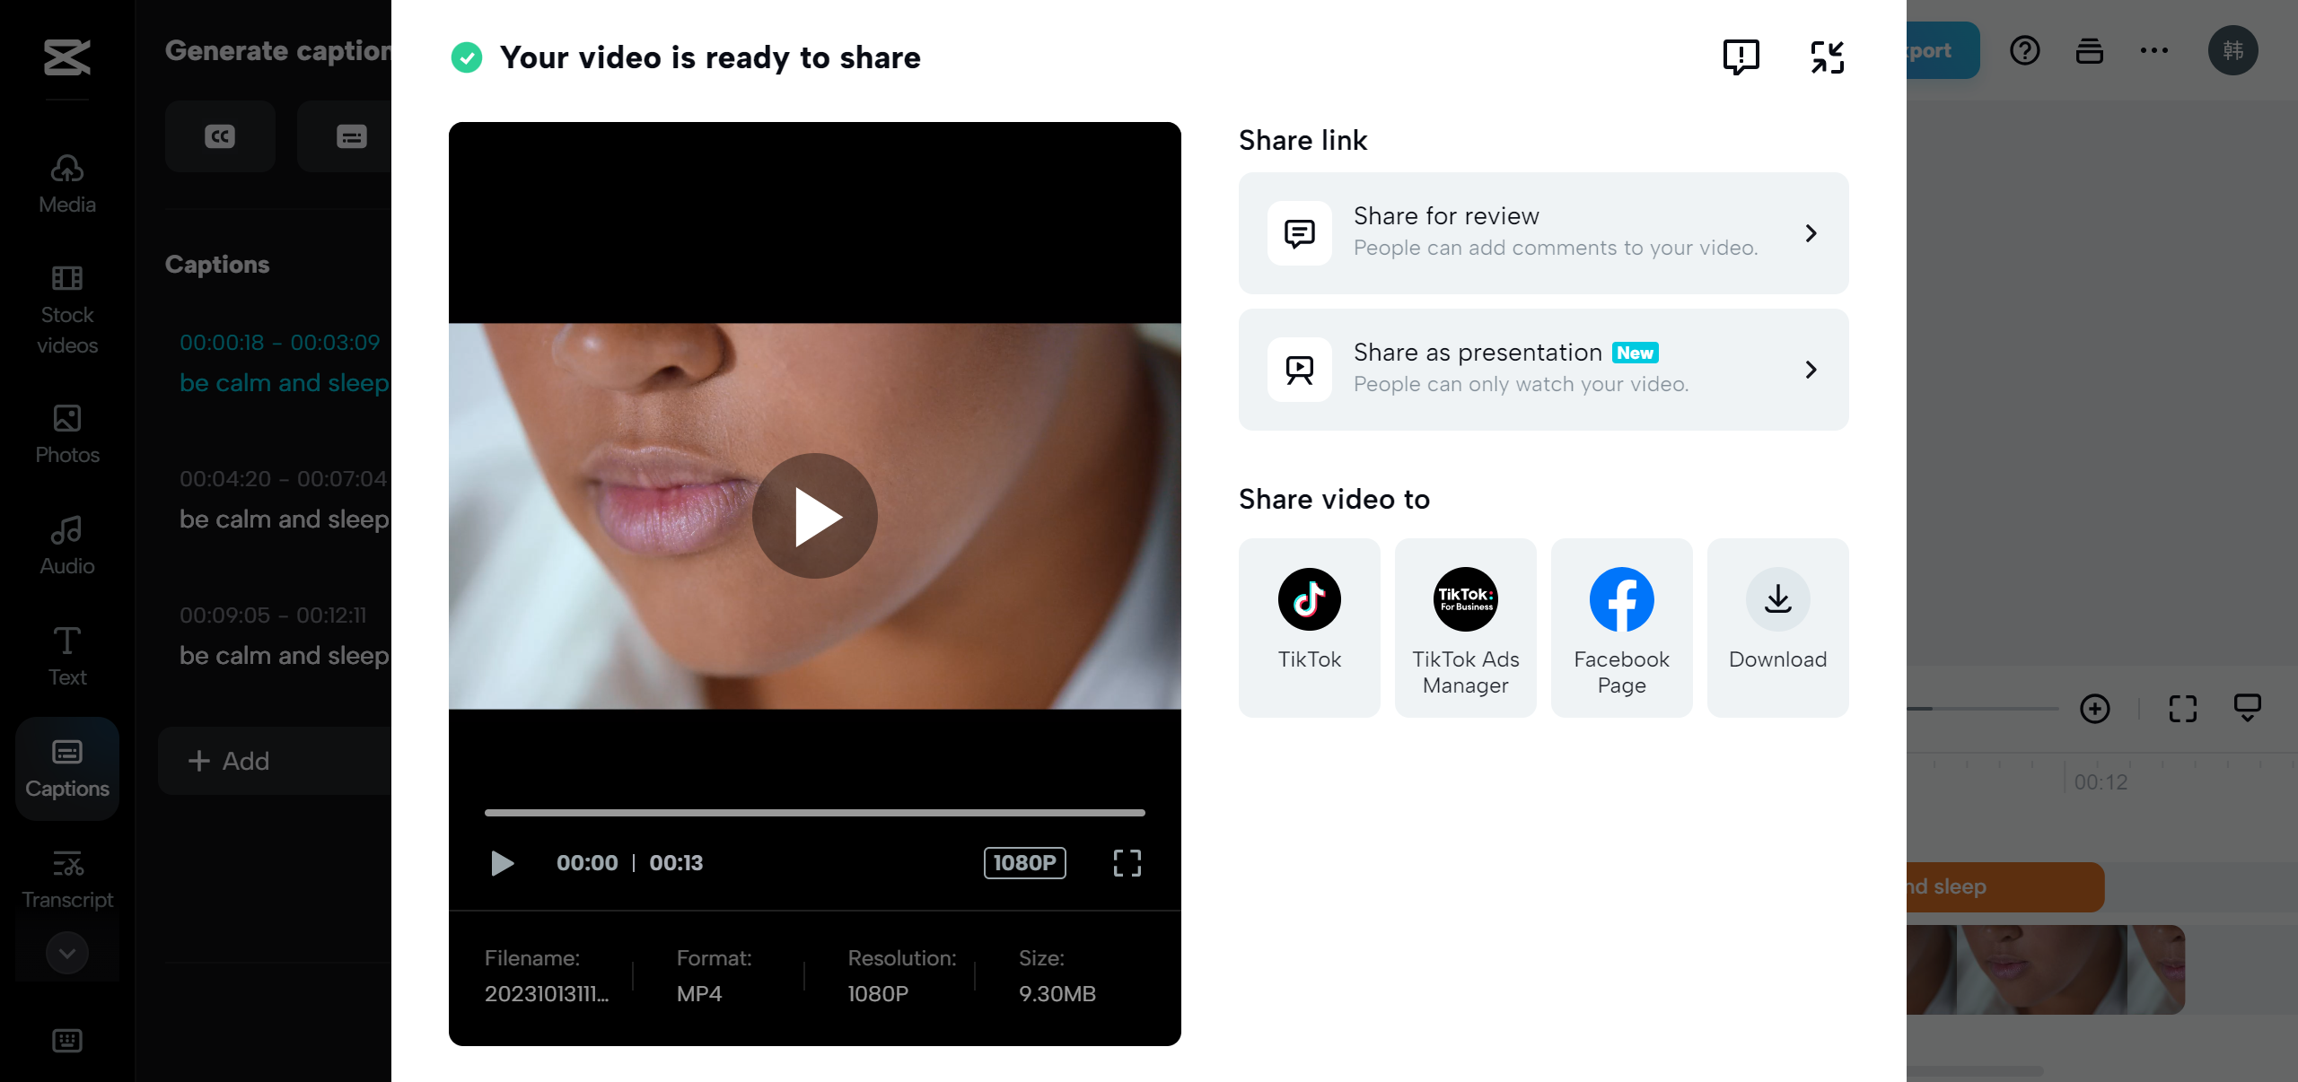Open the Photos panel

(66, 433)
